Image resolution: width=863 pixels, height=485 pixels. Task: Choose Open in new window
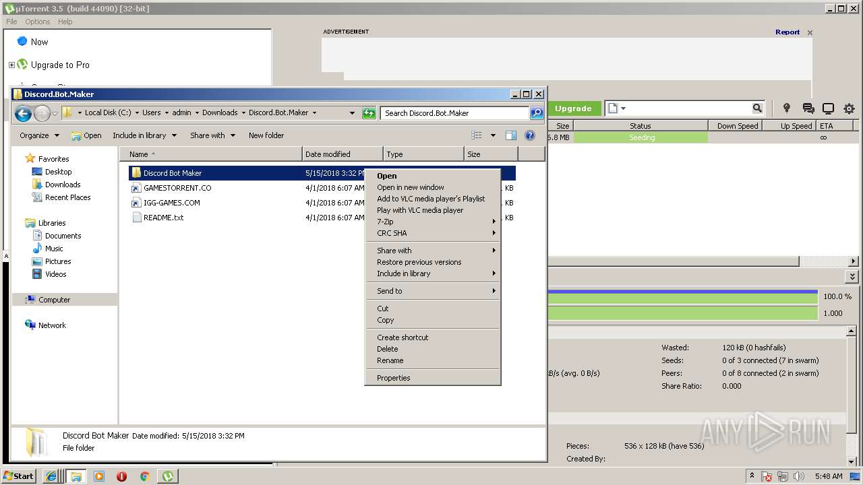click(x=432, y=187)
